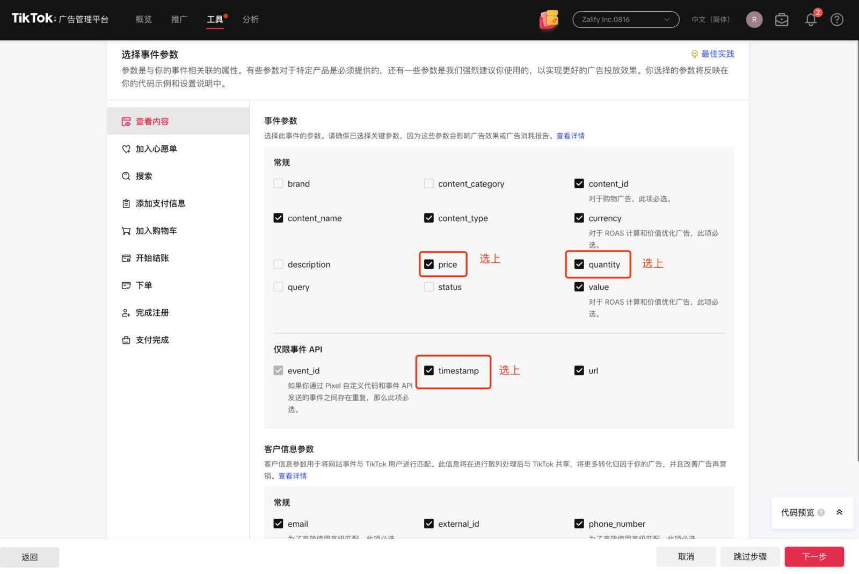Viewport: 859px width, 574px height.
Task: Select the Add to Cart event
Action: pyautogui.click(x=156, y=231)
